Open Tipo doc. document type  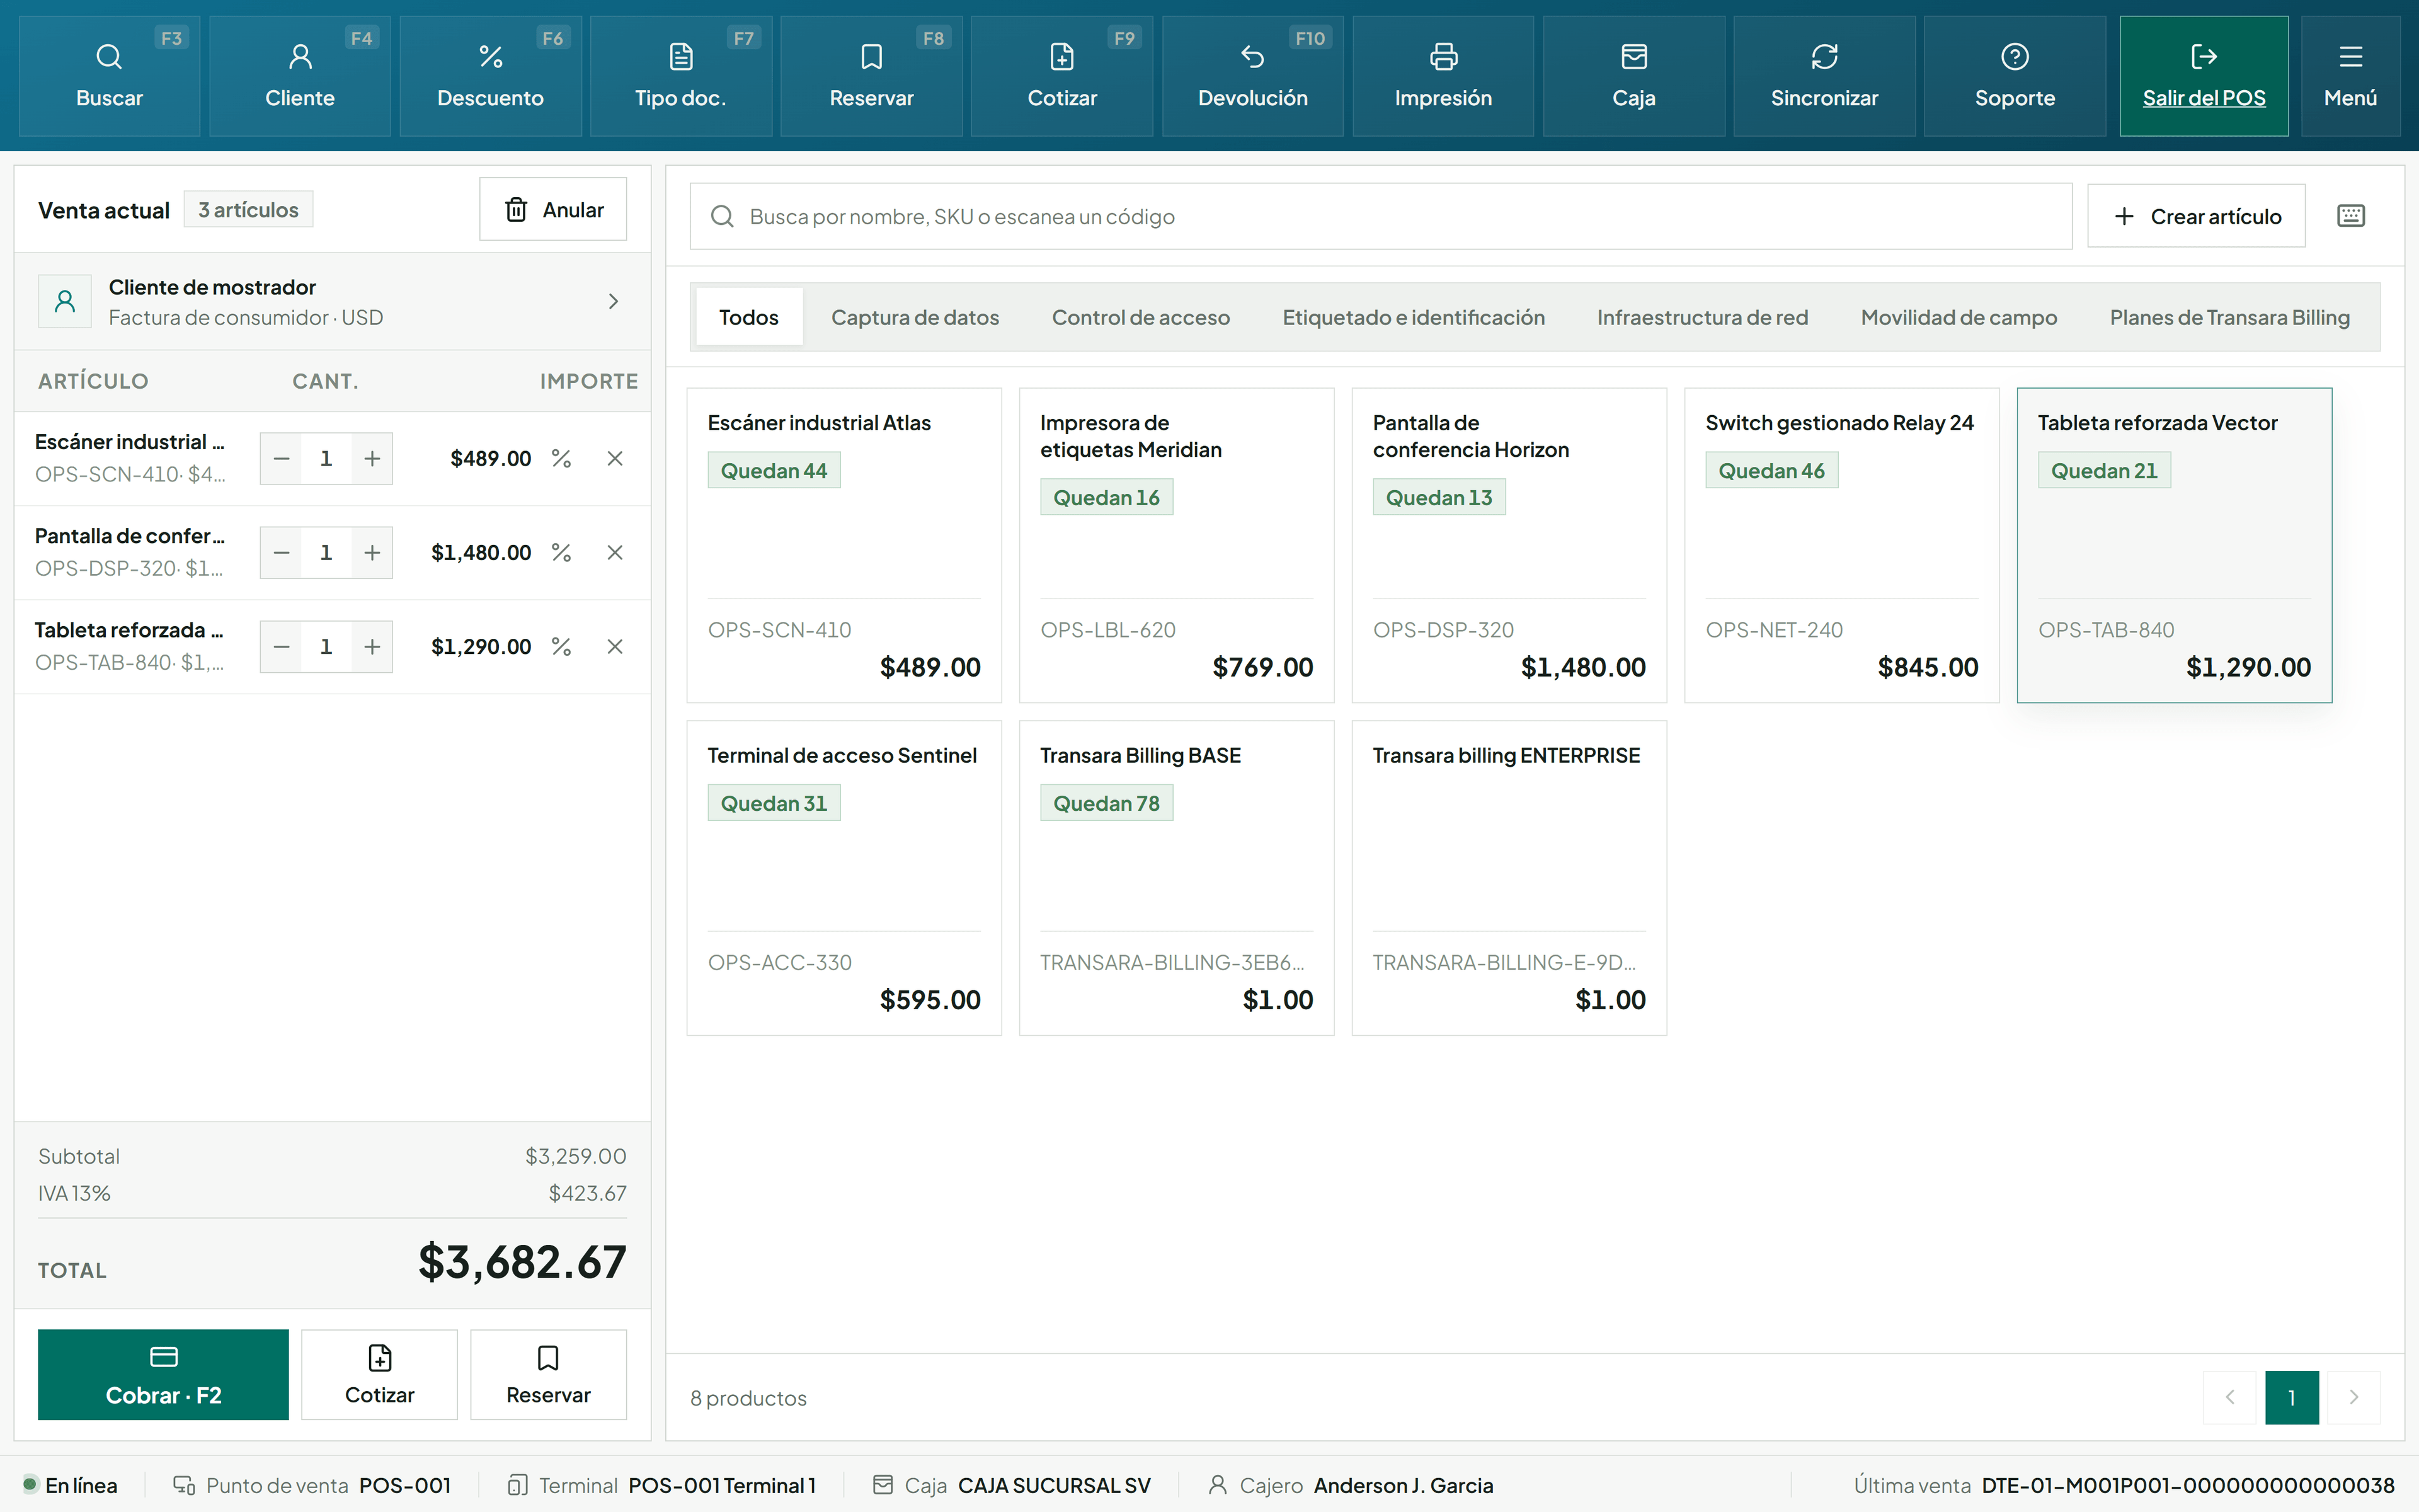point(681,76)
